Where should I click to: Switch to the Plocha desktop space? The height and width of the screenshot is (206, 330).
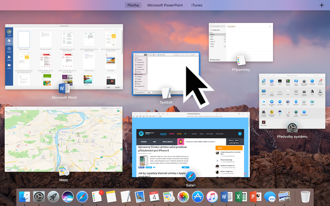click(x=133, y=5)
